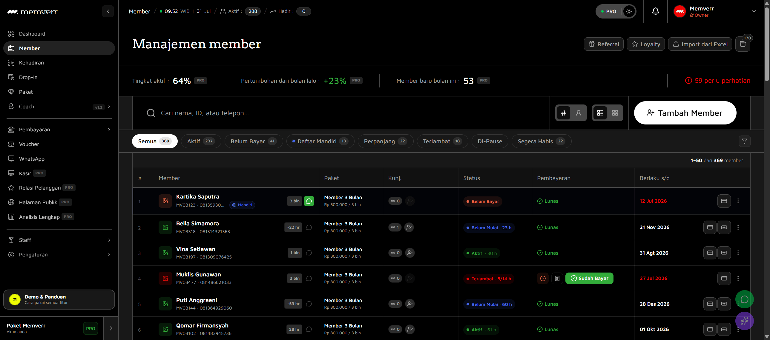Expand the Pengaturan submenu
This screenshot has height=340, width=770.
coord(109,255)
